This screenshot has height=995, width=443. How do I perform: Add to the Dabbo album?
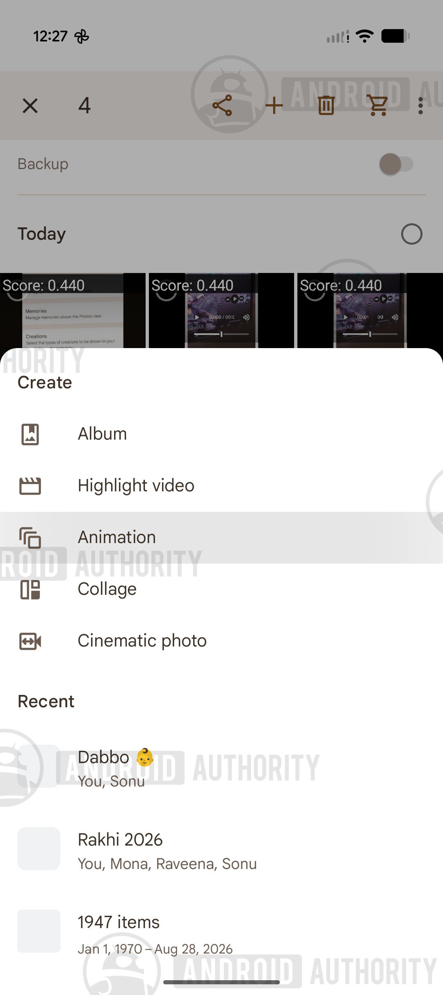click(221, 766)
